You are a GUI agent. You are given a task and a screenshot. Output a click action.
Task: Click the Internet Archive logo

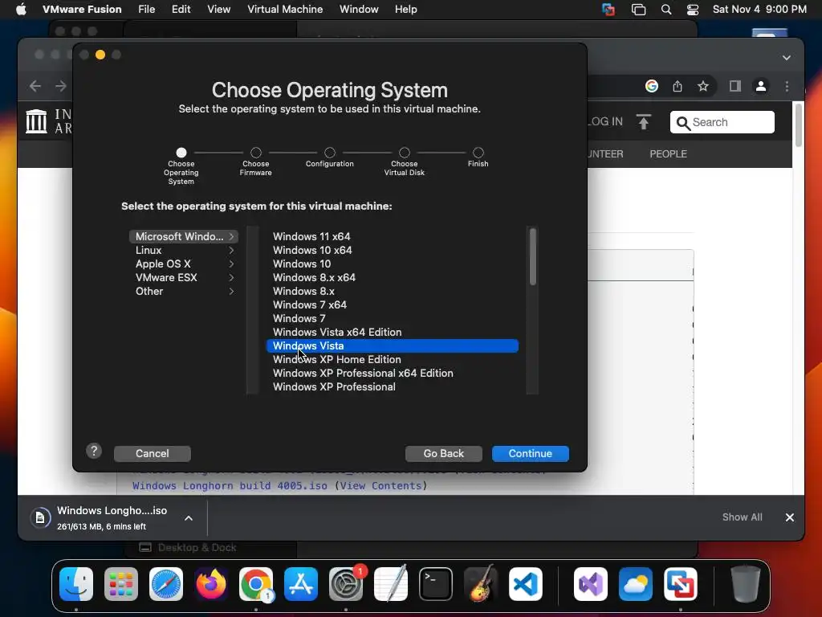36,121
